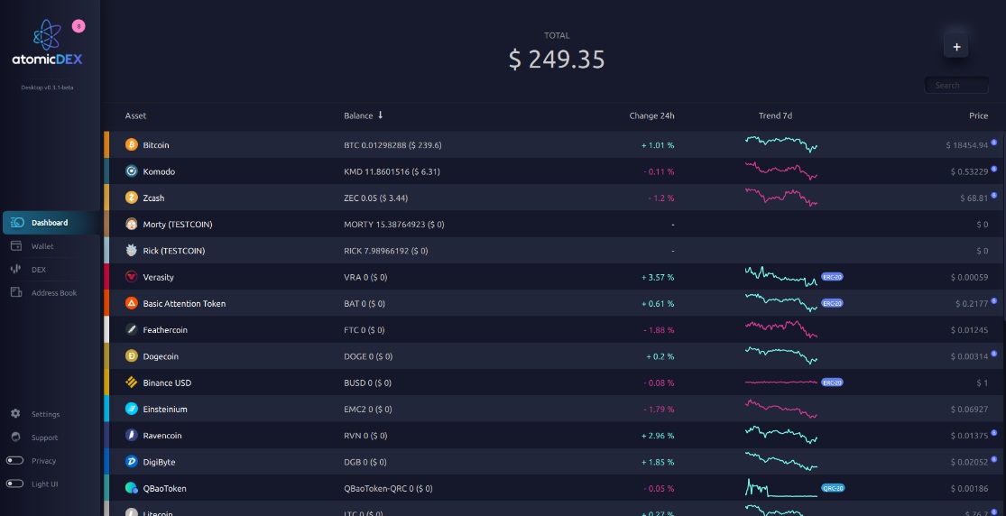Click the Bitcoin coin icon
Image resolution: width=1006 pixels, height=516 pixels.
(132, 145)
